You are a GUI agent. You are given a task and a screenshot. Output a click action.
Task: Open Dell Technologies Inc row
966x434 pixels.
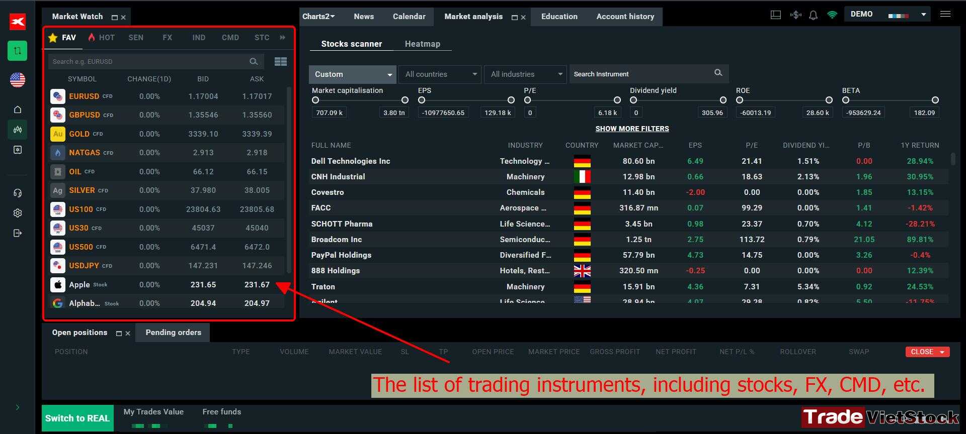tap(629, 161)
